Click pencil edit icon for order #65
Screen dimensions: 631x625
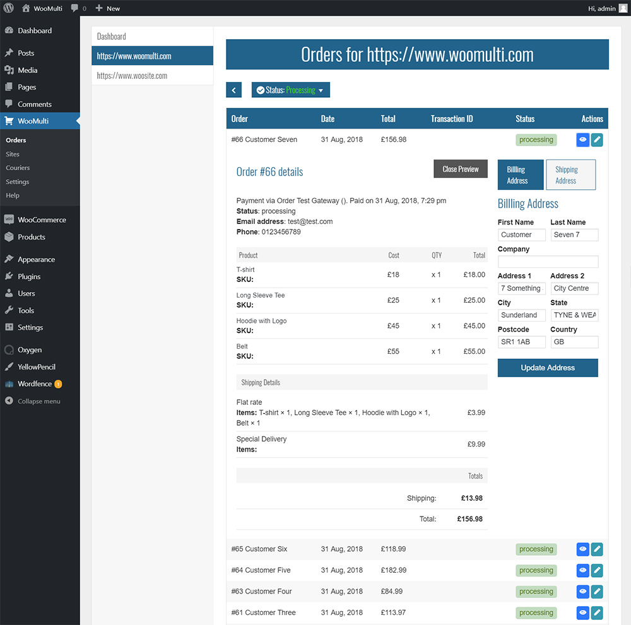(x=597, y=549)
